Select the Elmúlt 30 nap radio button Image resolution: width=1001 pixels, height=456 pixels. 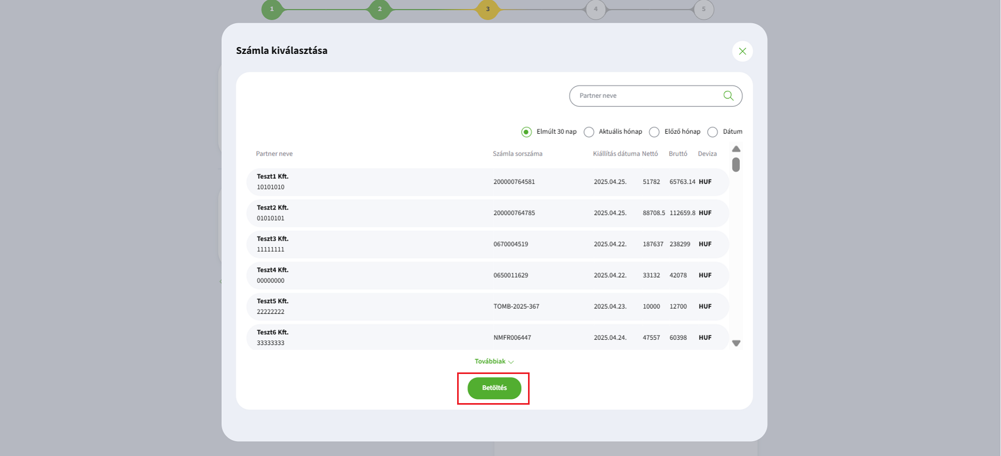click(526, 132)
